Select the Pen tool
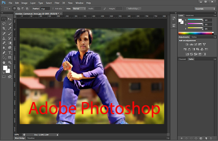 (x=4, y=53)
